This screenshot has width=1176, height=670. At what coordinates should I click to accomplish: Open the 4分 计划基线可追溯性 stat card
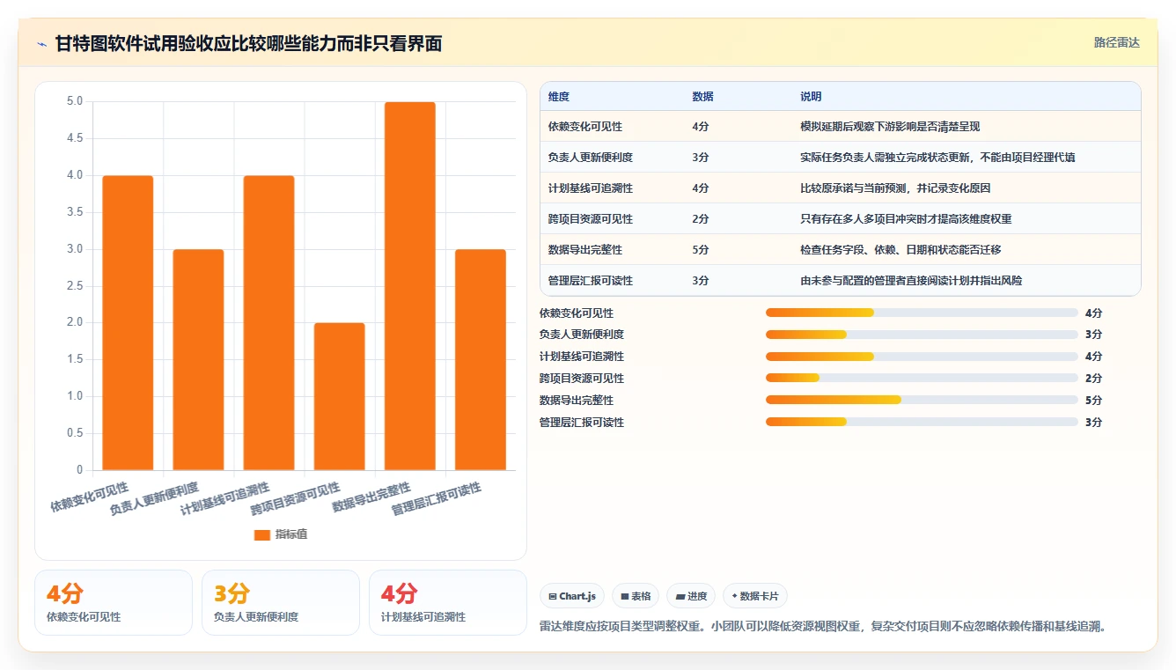(448, 602)
